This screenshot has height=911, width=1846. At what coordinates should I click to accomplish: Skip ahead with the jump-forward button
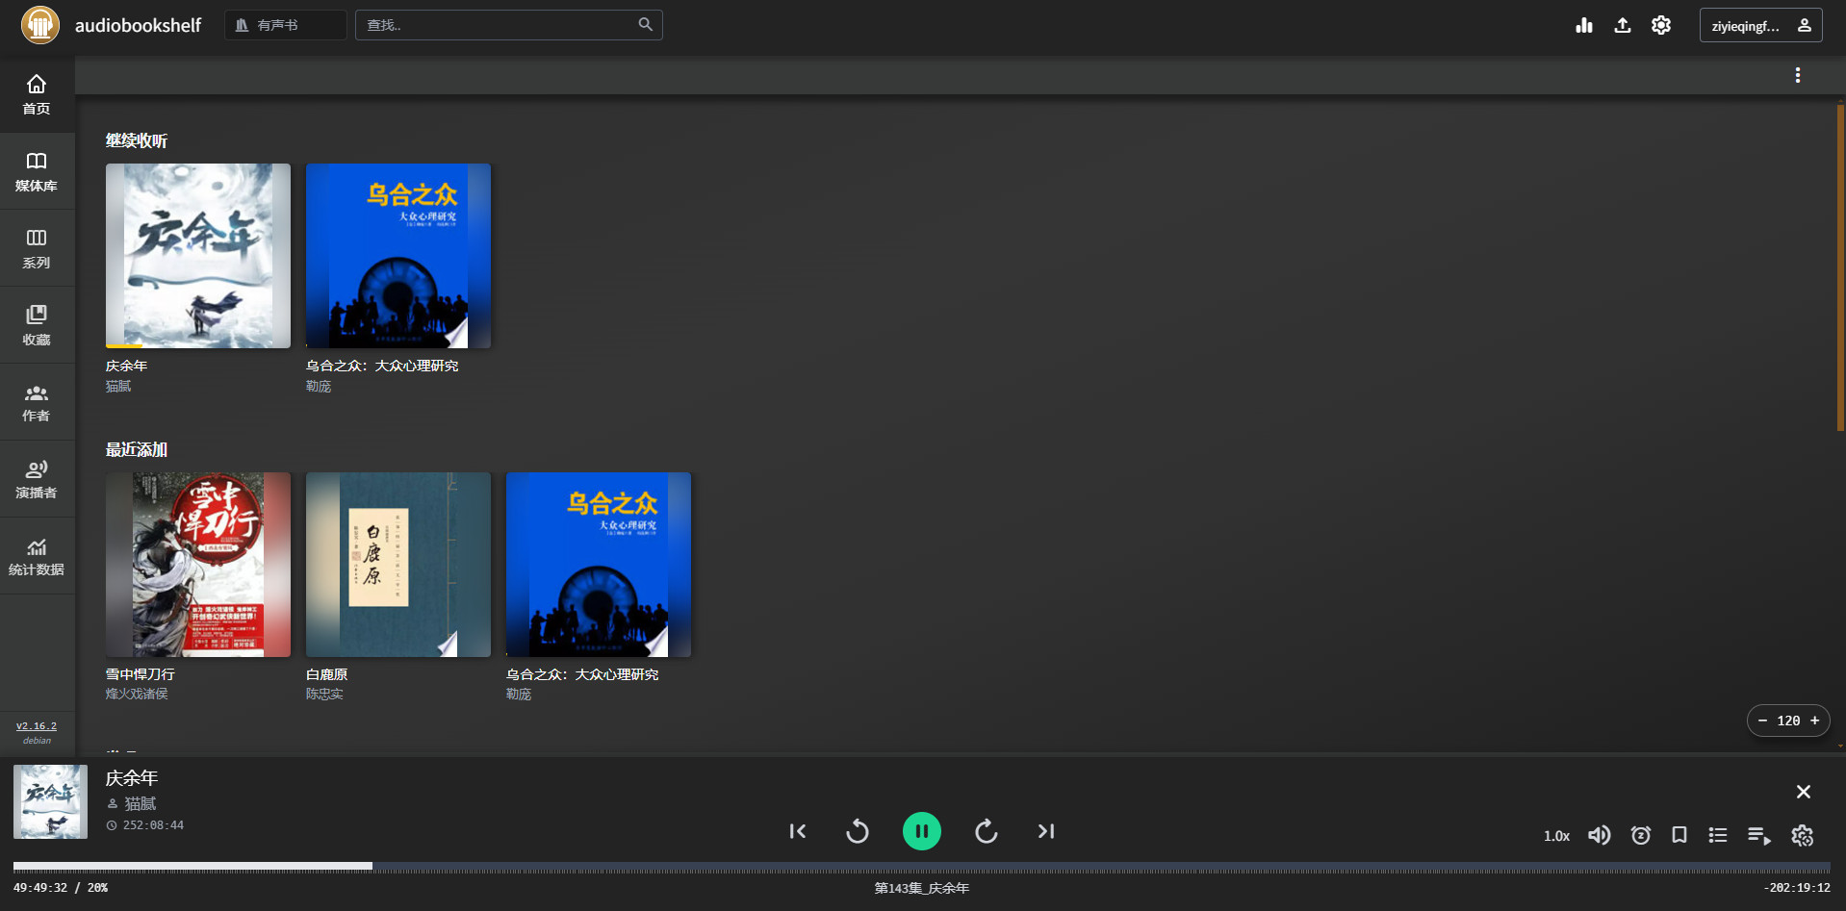(987, 831)
